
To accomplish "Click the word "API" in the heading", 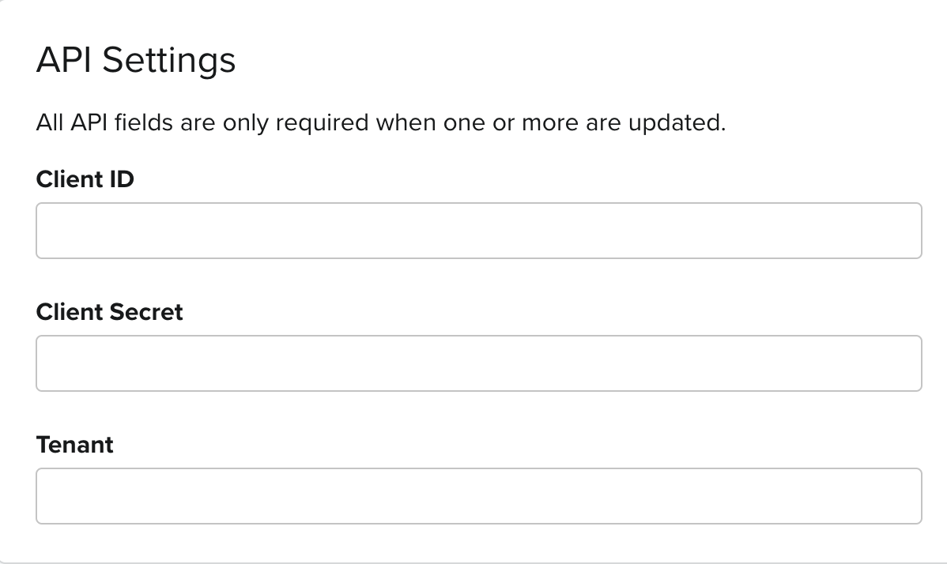I will 65,61.
